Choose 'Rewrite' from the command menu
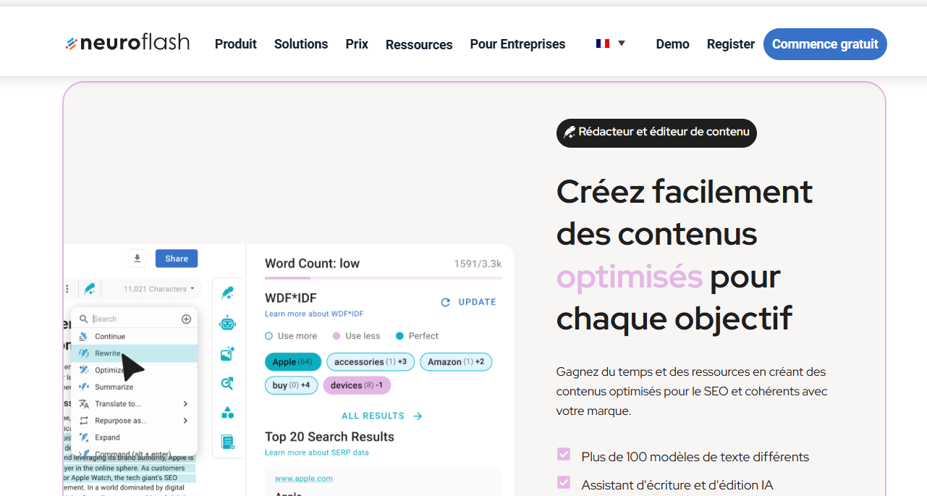927x496 pixels. [108, 353]
